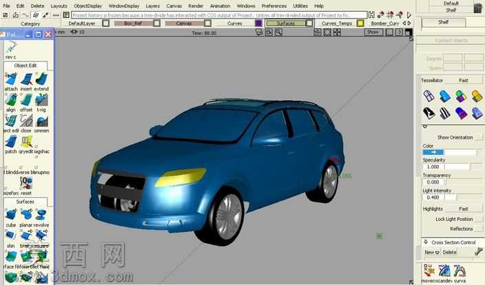Select the close curve tool

point(26,121)
